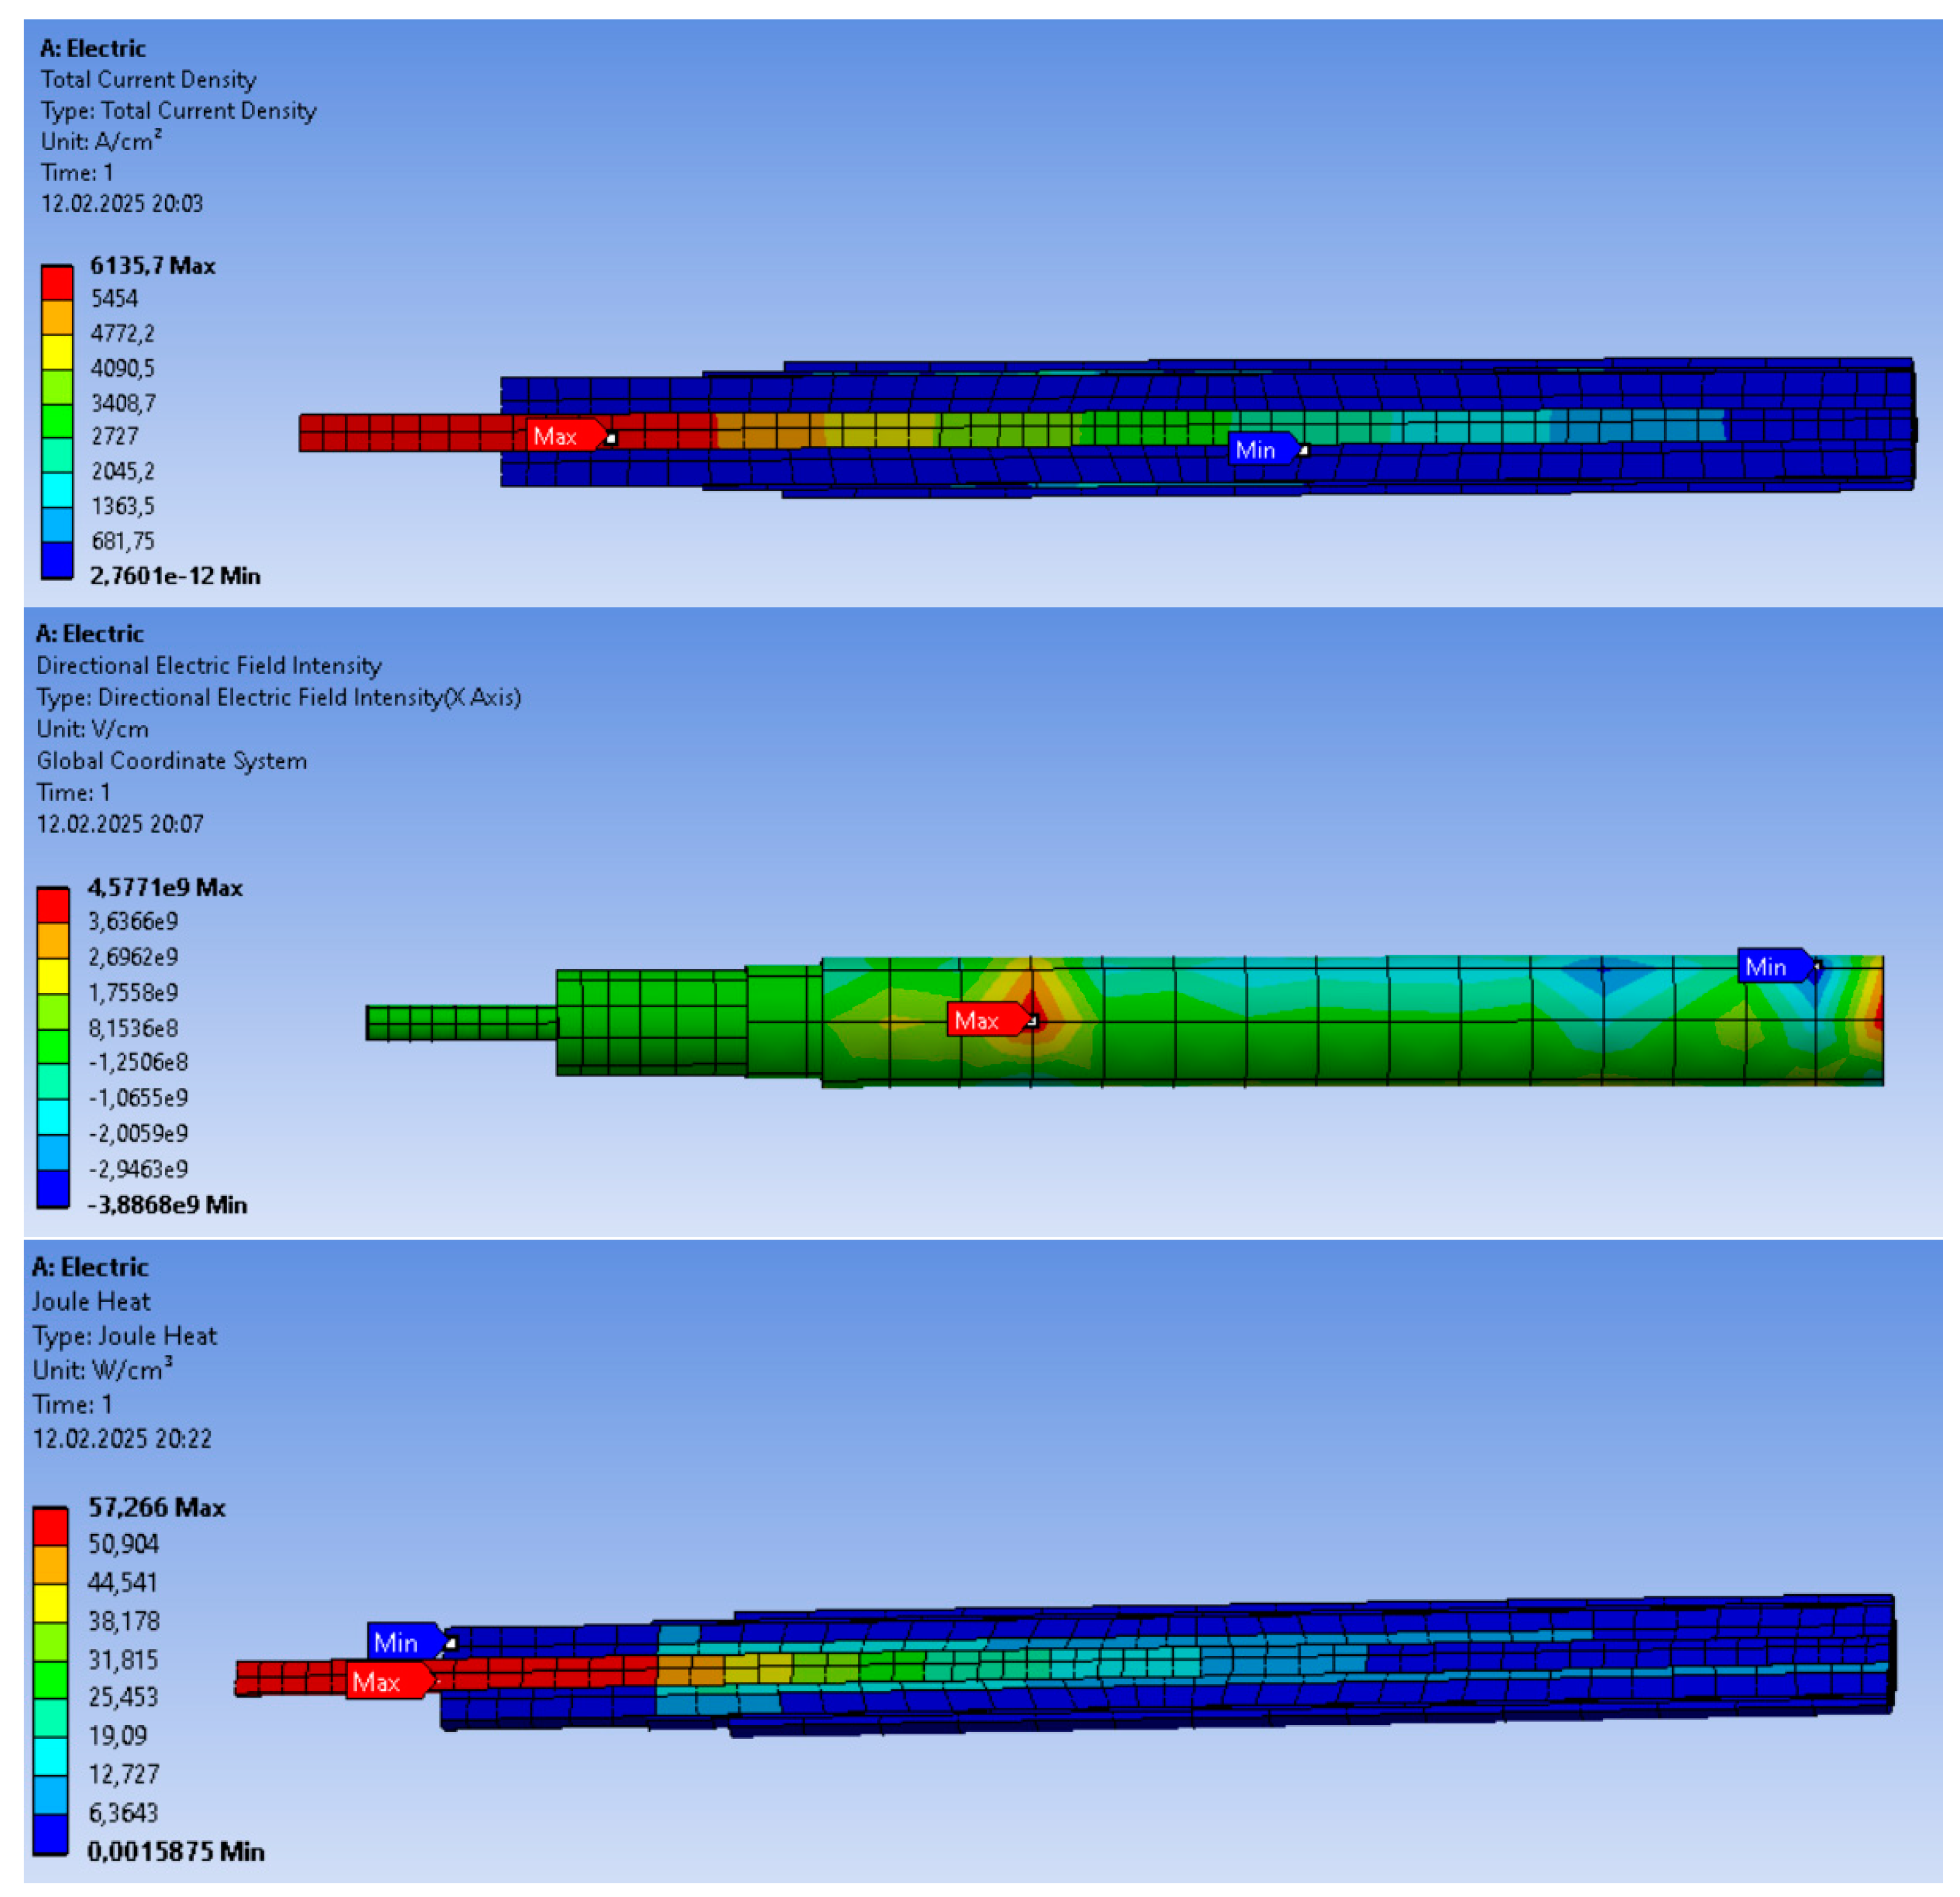This screenshot has width=1960, height=1897.
Task: Click the 57,266 Max legend value
Action: pos(157,1508)
